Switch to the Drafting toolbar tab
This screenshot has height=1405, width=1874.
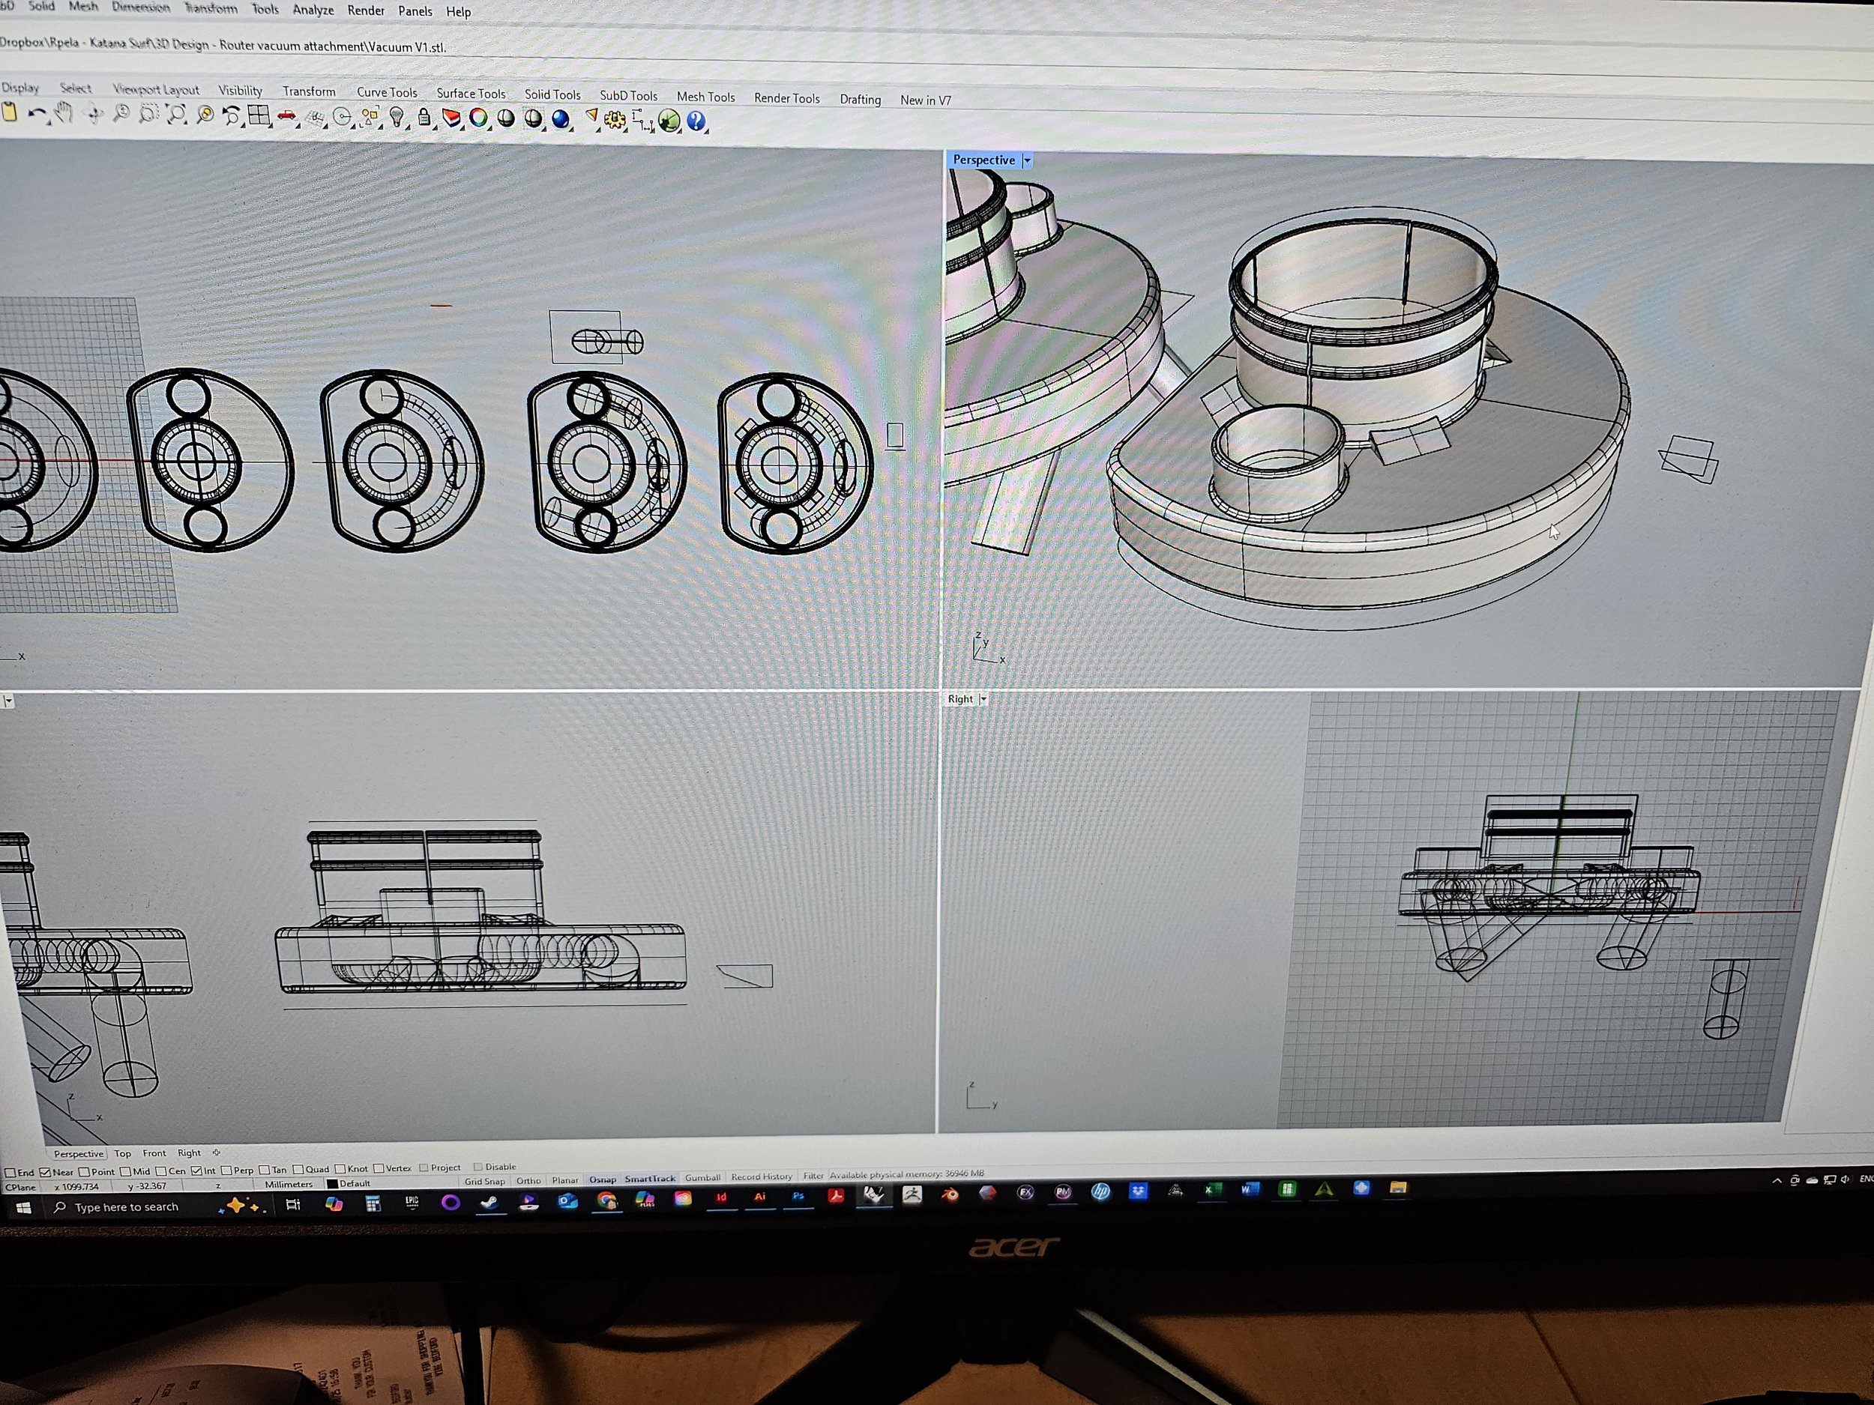pyautogui.click(x=860, y=99)
